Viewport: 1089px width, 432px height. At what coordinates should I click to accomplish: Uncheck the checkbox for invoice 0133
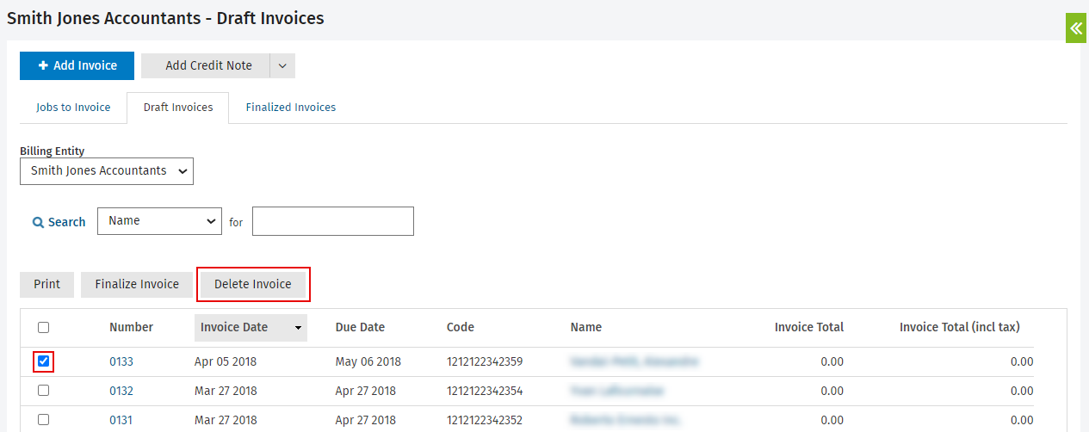point(44,361)
